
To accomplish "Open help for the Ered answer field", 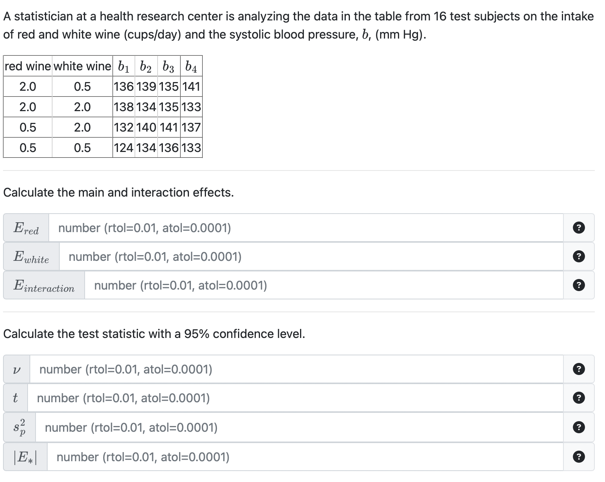I will point(579,227).
